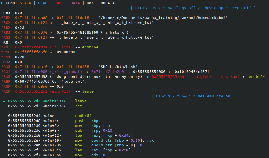
Task: Click the RWX label in the legend
Action: pyautogui.click(x=90, y=3)
